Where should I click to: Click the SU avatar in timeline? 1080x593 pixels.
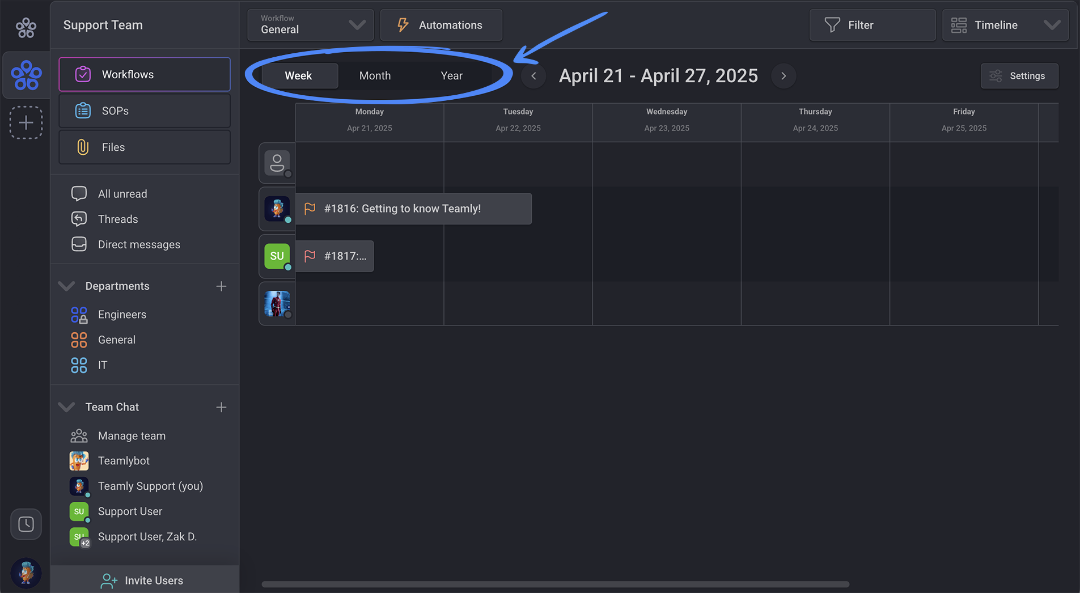coord(277,256)
